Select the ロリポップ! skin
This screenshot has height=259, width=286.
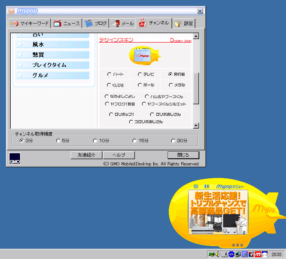[x=111, y=114]
